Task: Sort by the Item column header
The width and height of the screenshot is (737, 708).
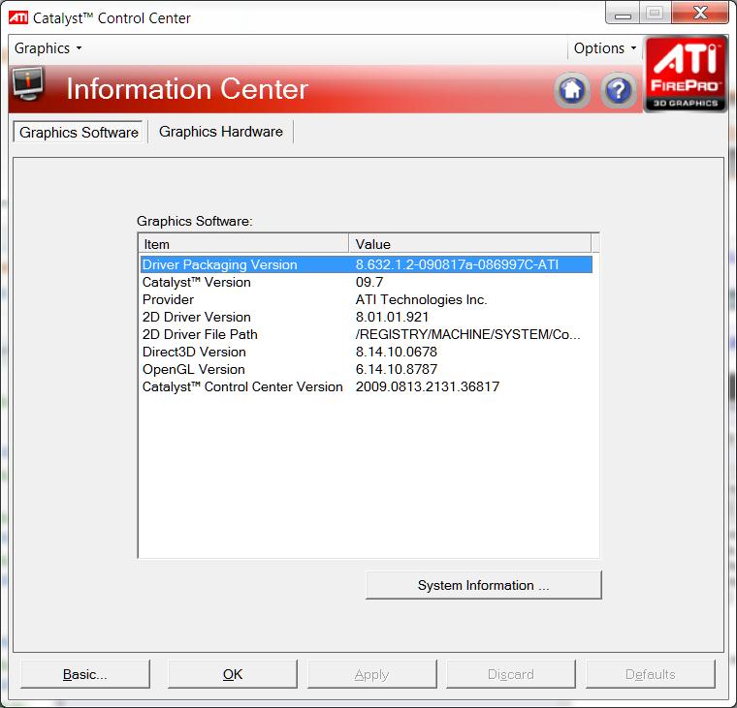Action: pos(244,244)
